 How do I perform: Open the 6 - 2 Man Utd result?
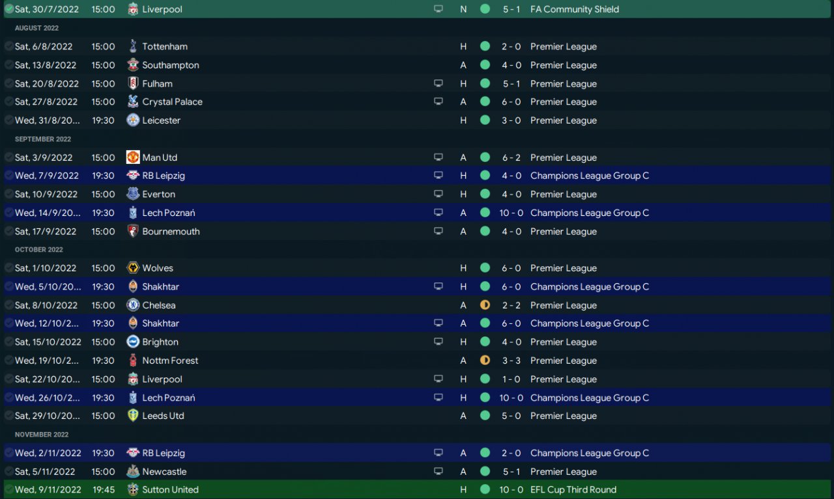[512, 157]
